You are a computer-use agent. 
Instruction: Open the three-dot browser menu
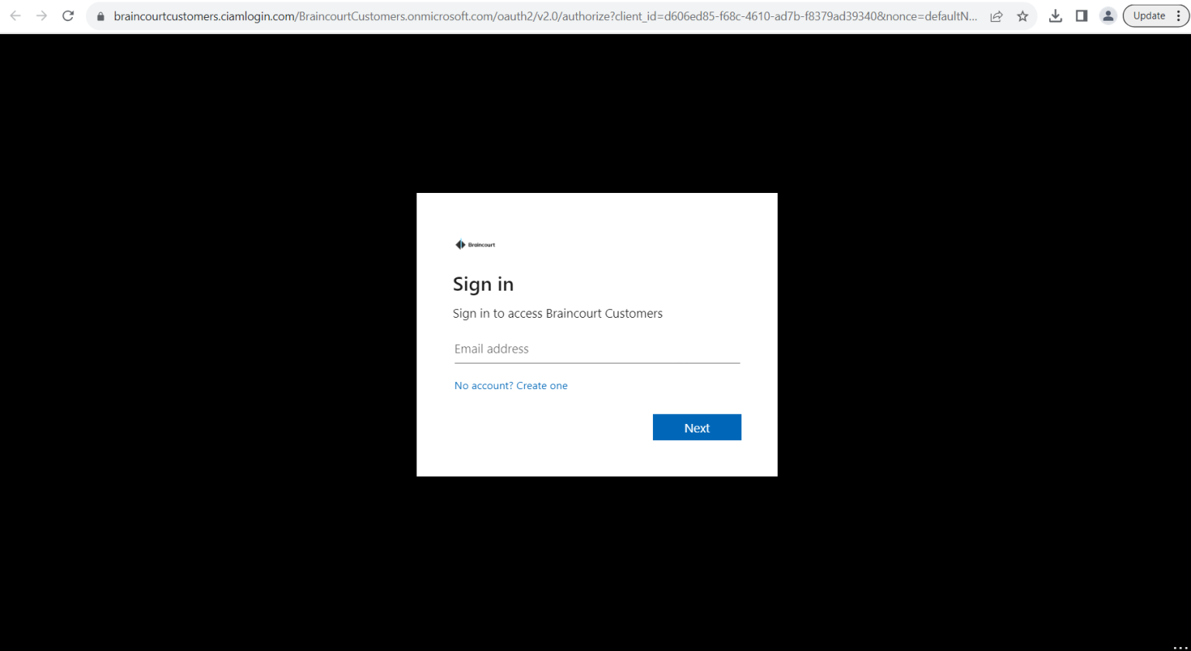tap(1179, 15)
